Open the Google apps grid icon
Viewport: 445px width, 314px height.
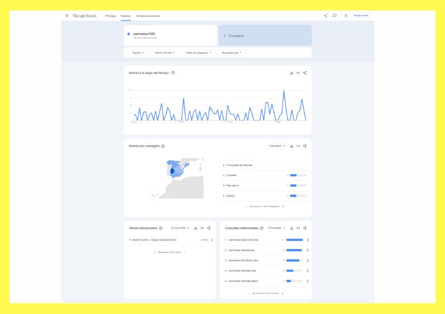(346, 16)
